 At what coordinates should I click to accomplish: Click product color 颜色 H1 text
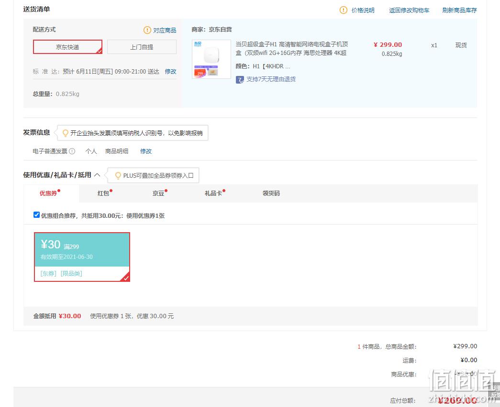point(263,66)
